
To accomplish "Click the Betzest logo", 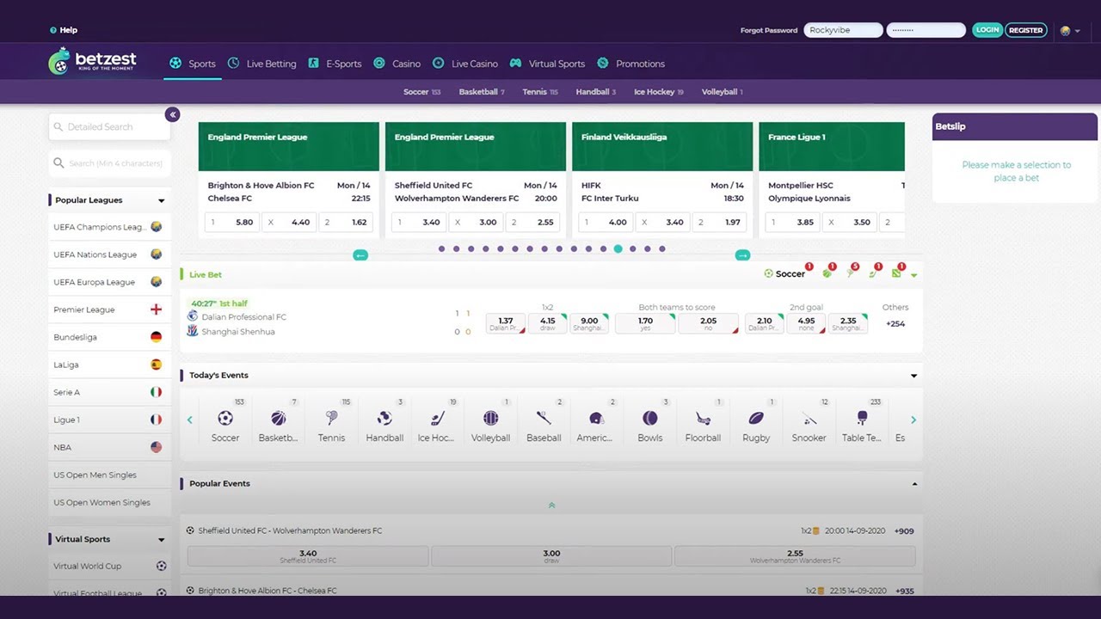I will point(92,61).
